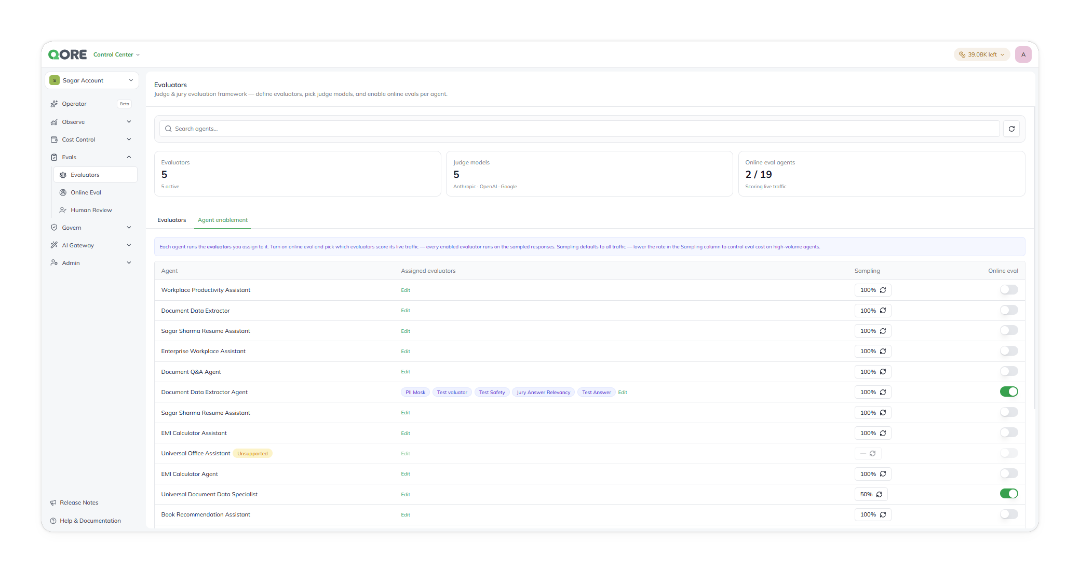This screenshot has width=1080, height=573.
Task: Open Human Review in sidebar
Action: pyautogui.click(x=96, y=210)
